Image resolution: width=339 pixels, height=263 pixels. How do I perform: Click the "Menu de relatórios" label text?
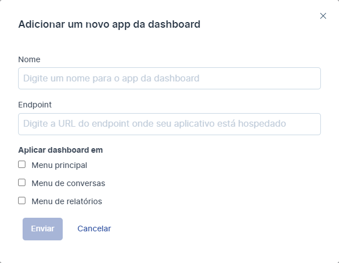pyautogui.click(x=67, y=201)
